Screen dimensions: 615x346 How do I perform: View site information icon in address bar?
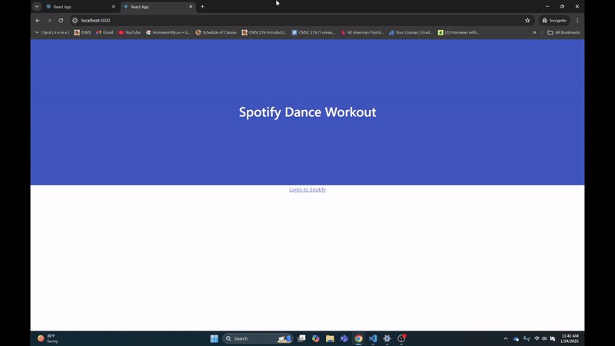(75, 21)
